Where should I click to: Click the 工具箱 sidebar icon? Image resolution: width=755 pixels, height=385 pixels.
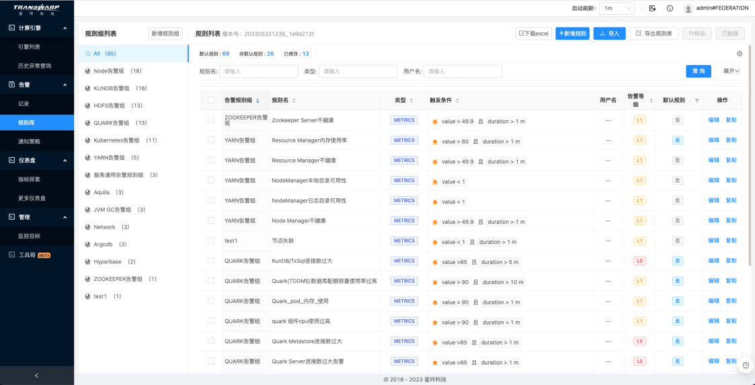(11, 255)
